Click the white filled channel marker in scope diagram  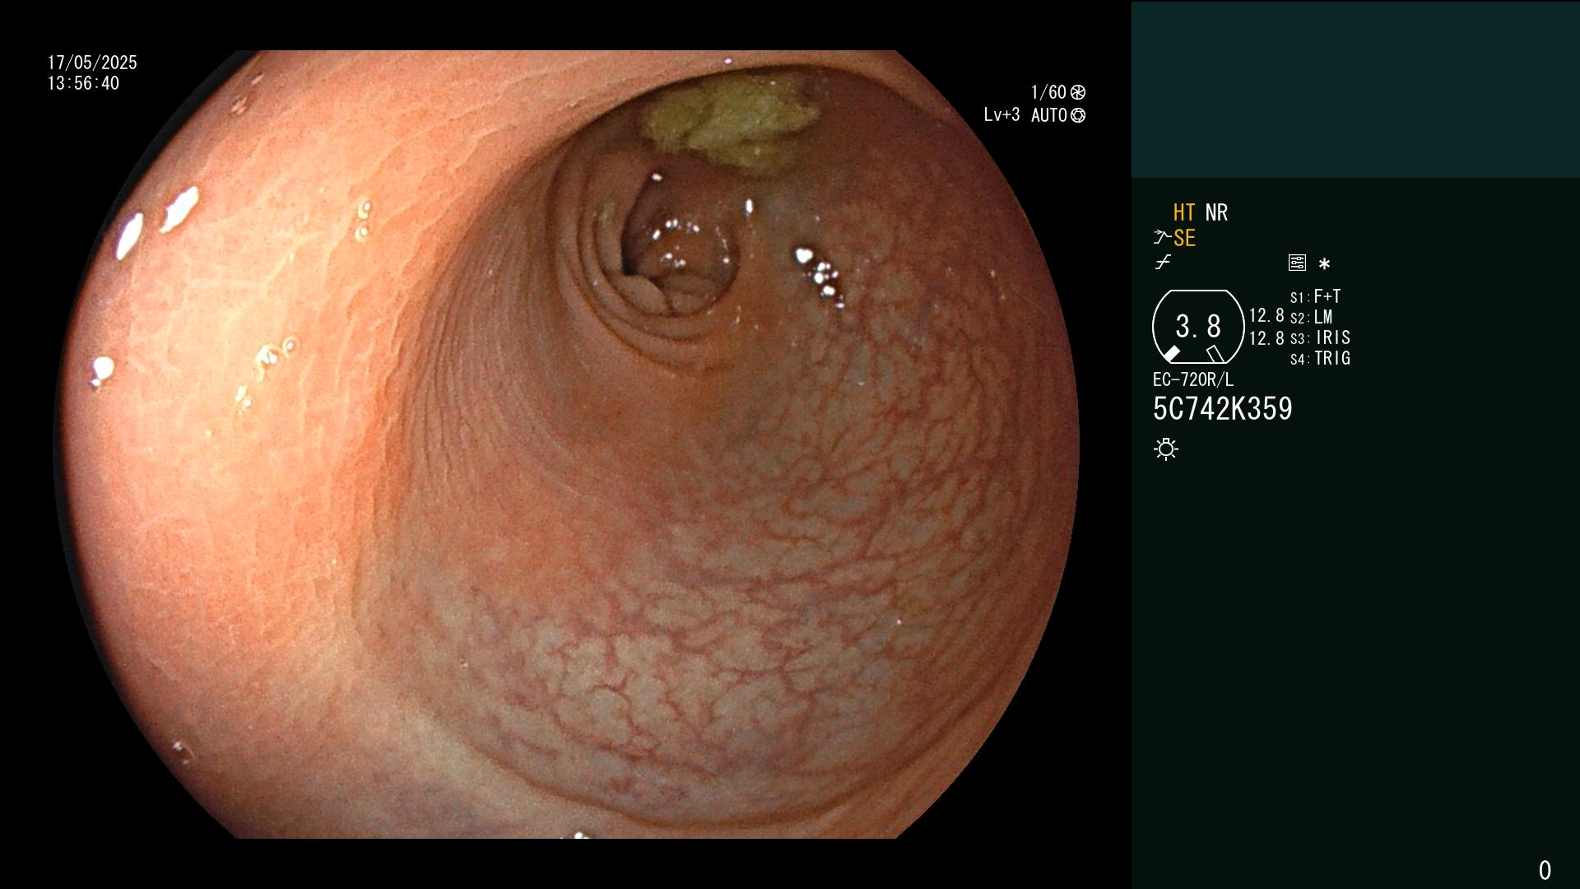pos(1171,354)
